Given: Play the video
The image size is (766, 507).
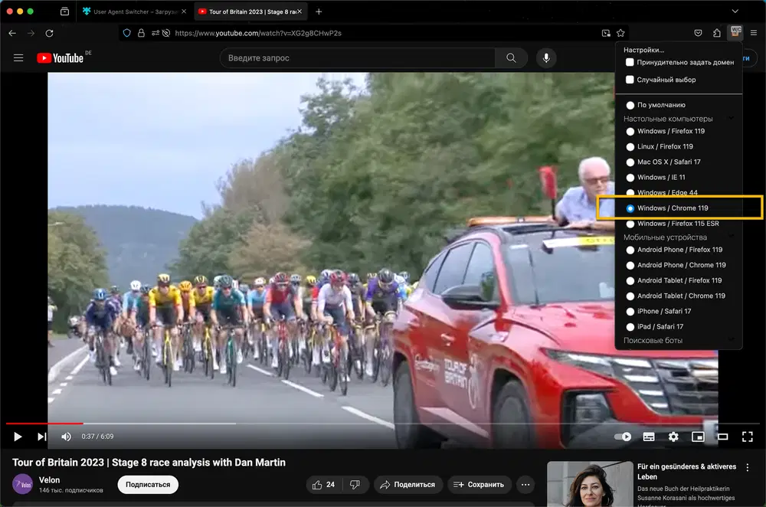Looking at the screenshot, I should (x=18, y=437).
